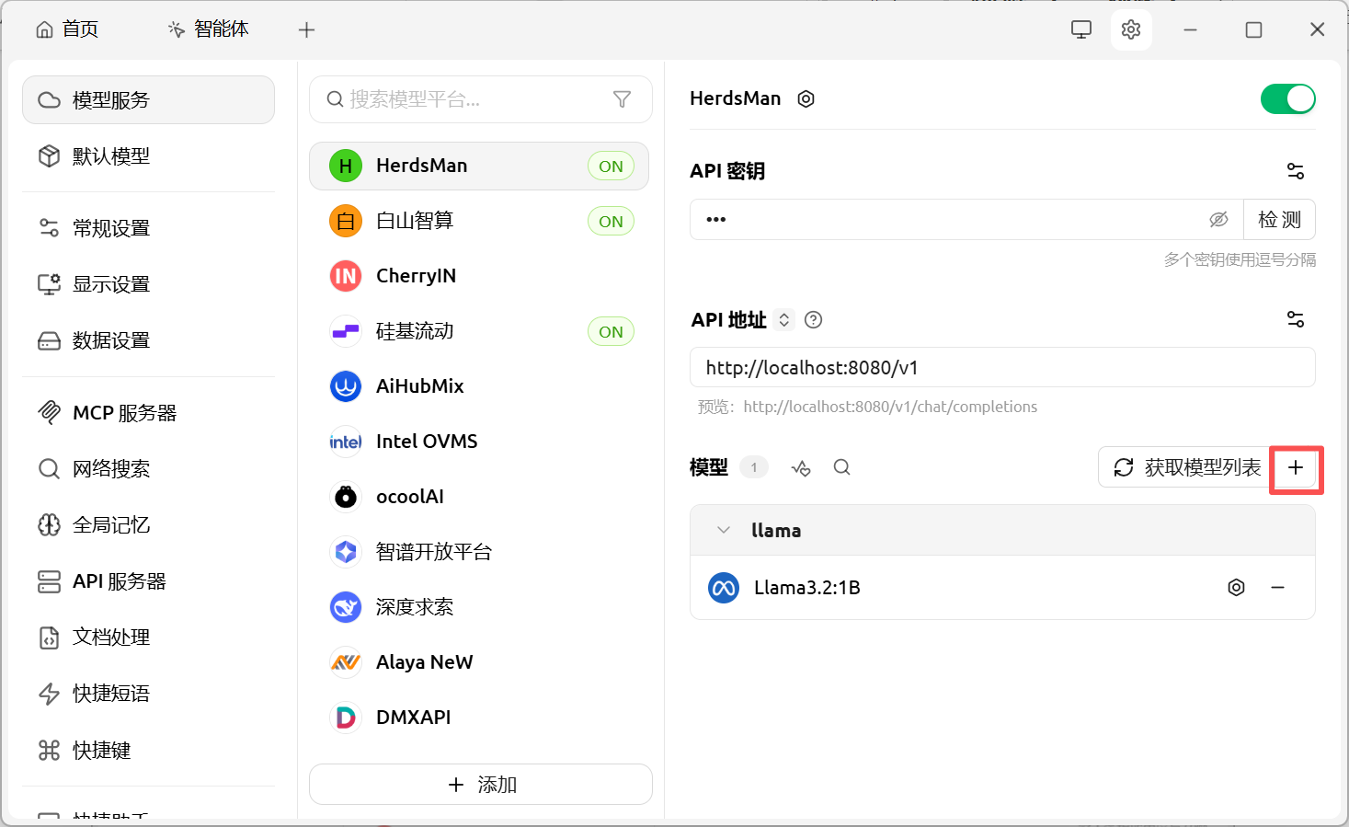The height and width of the screenshot is (827, 1349).
Task: Show hidden API key with eye icon
Action: pos(1218,220)
